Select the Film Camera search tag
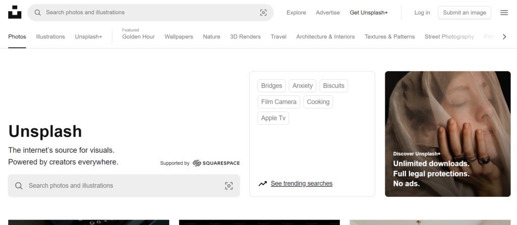 coord(279,102)
